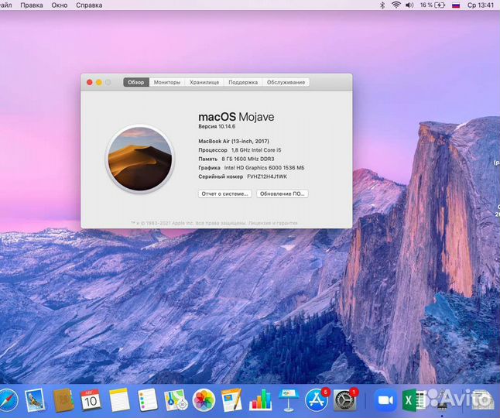Launch Zoom from the dock
The width and height of the screenshot is (500, 418).
pos(385,400)
